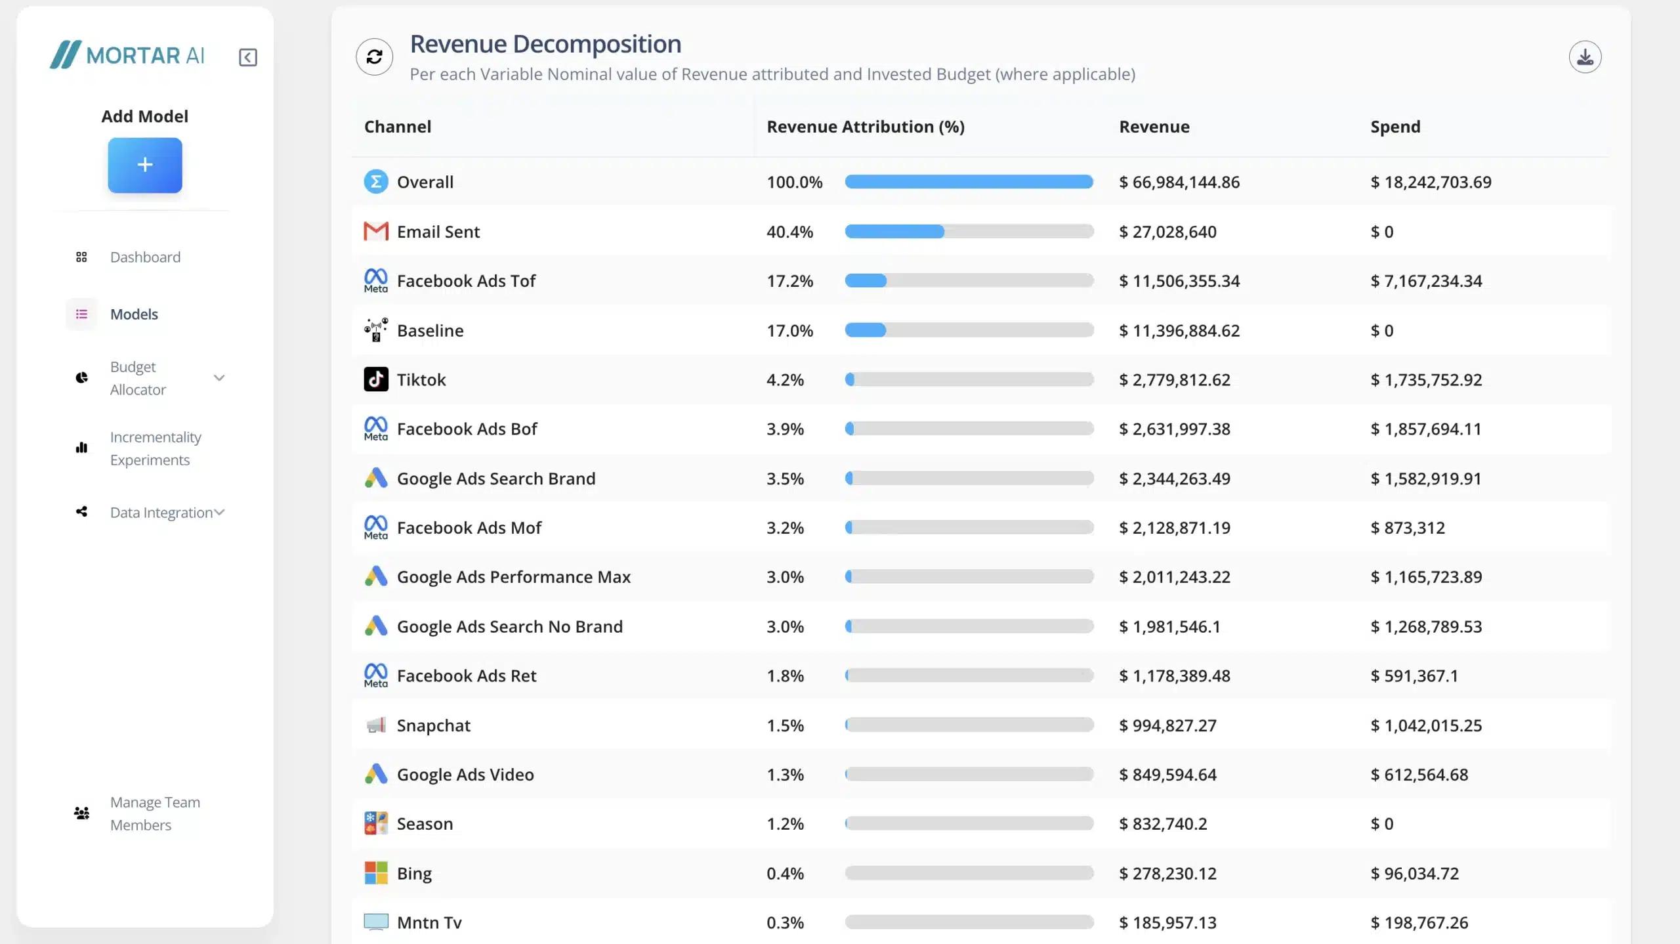Sort by the Spend column header
Viewport: 1680px width, 944px height.
click(x=1395, y=127)
